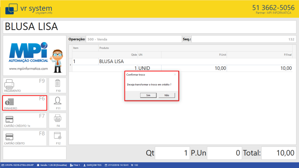Click Não in Confirmar troco dialog
The image size is (299, 168).
coord(167,95)
